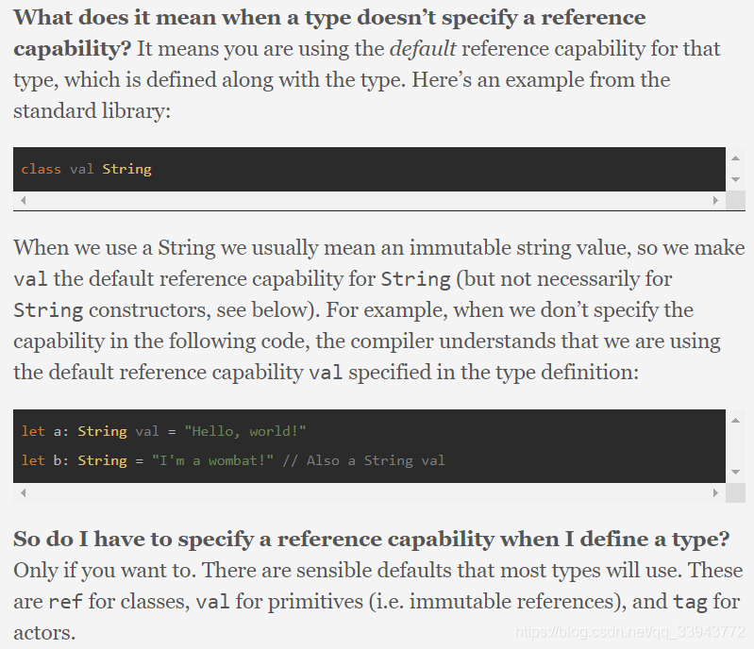Click up arrow beside the let a: String code
The image size is (754, 649).
pyautogui.click(x=735, y=421)
